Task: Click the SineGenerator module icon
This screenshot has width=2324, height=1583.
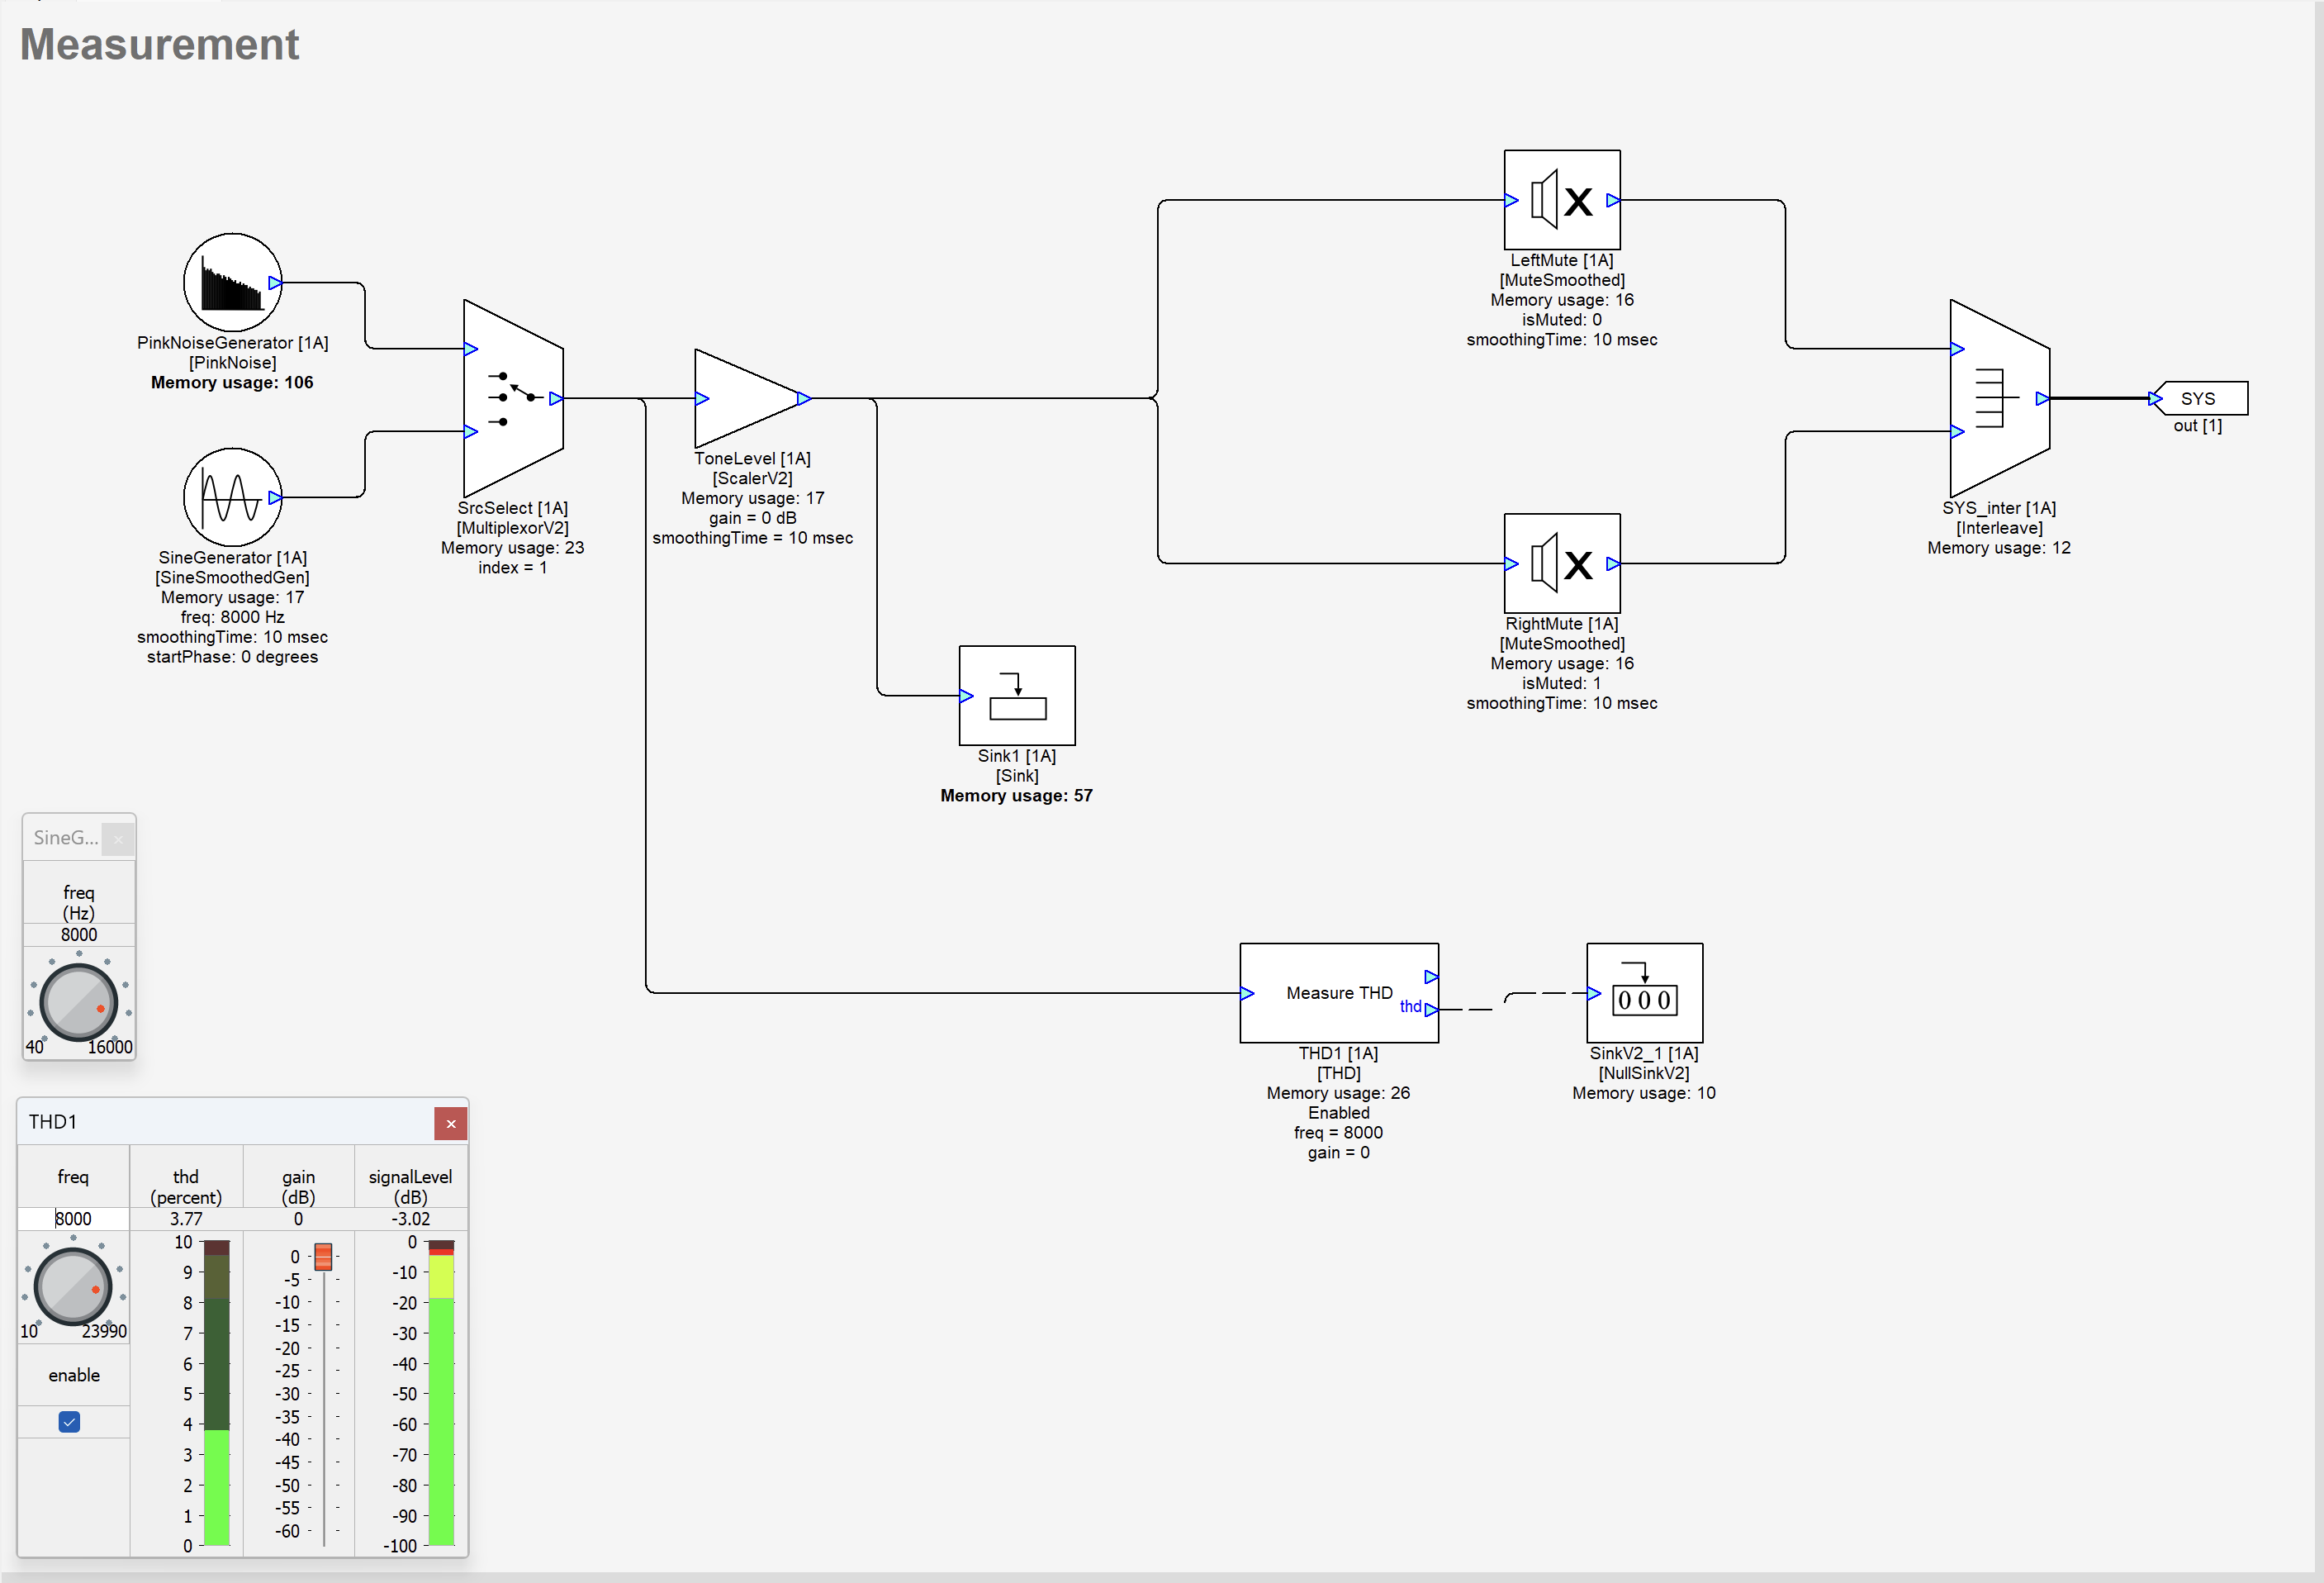Action: pyautogui.click(x=232, y=497)
